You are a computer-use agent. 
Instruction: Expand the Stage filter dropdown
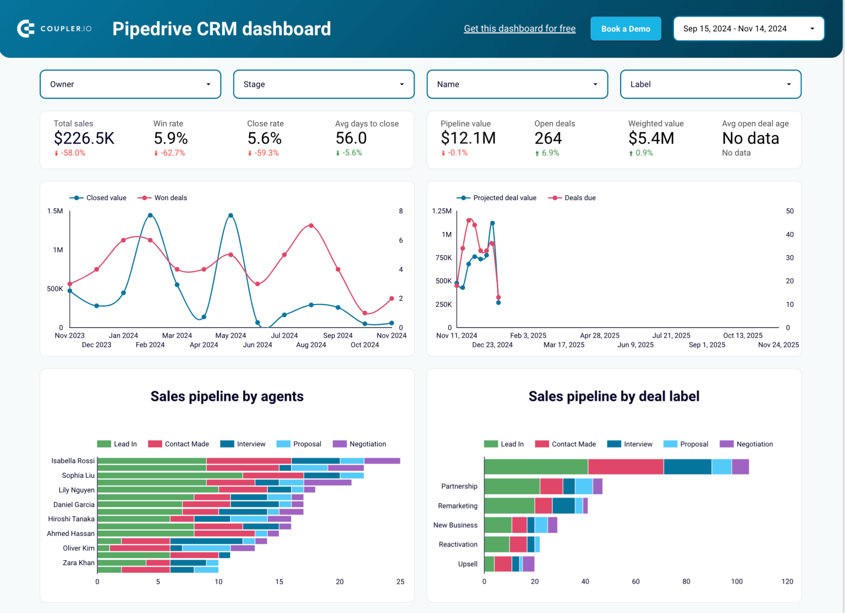pos(323,84)
